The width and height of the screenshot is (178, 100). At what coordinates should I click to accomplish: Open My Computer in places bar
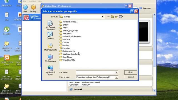coord(50,58)
